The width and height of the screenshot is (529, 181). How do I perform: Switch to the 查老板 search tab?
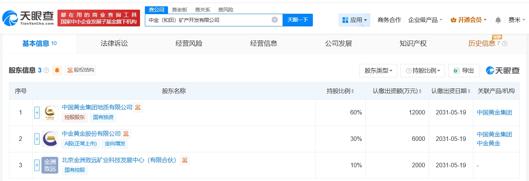(180, 10)
